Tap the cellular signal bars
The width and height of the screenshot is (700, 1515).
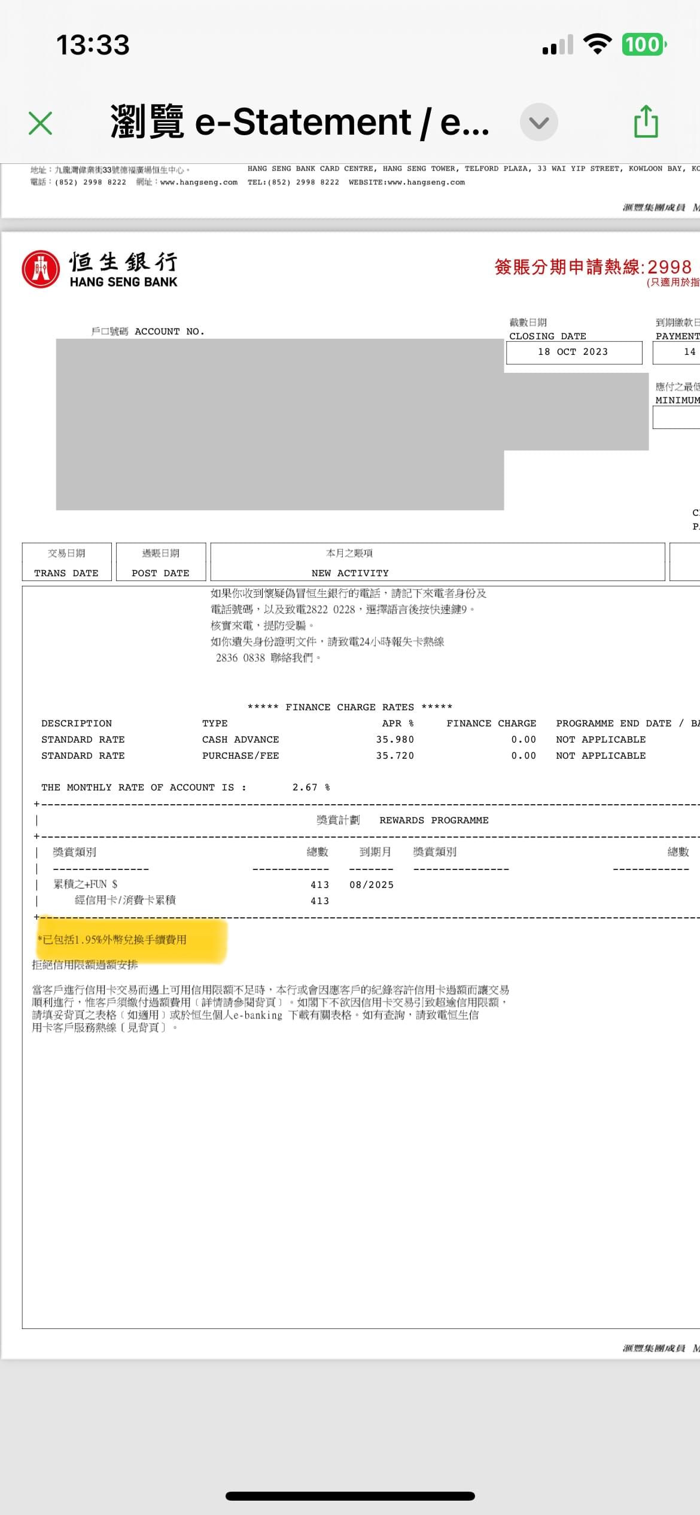(x=558, y=45)
